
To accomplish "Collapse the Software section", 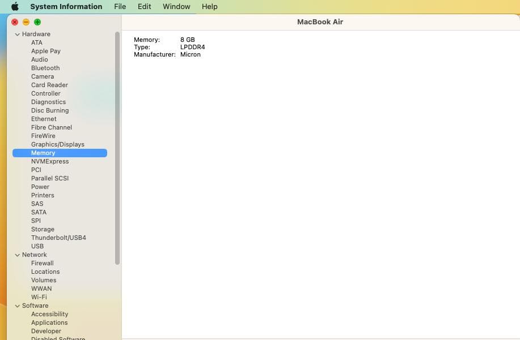I will click(x=18, y=305).
